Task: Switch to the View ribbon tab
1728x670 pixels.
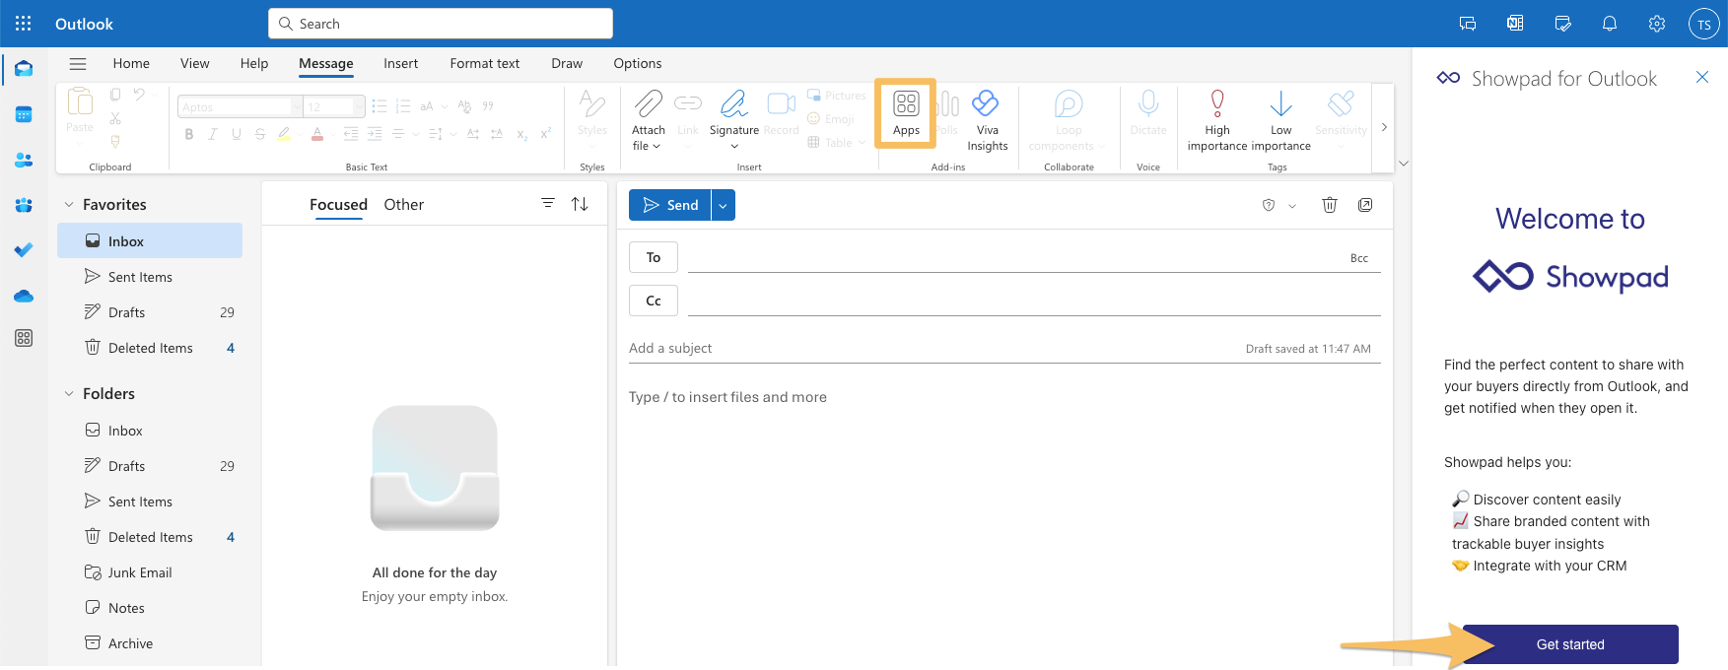Action: point(194,63)
